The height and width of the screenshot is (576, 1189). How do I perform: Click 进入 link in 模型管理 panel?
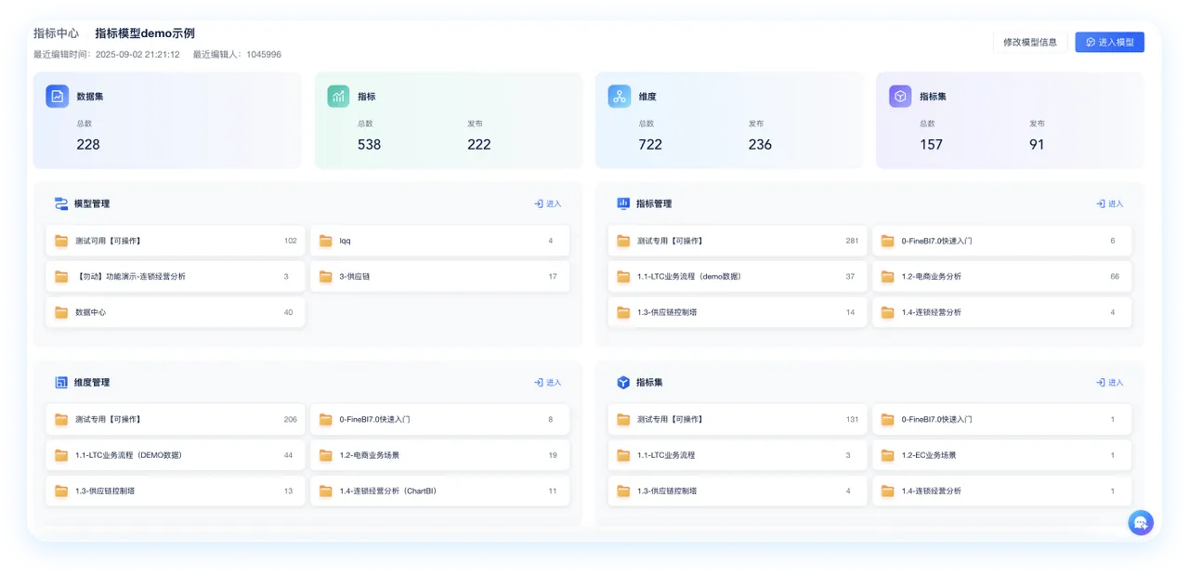tap(547, 203)
